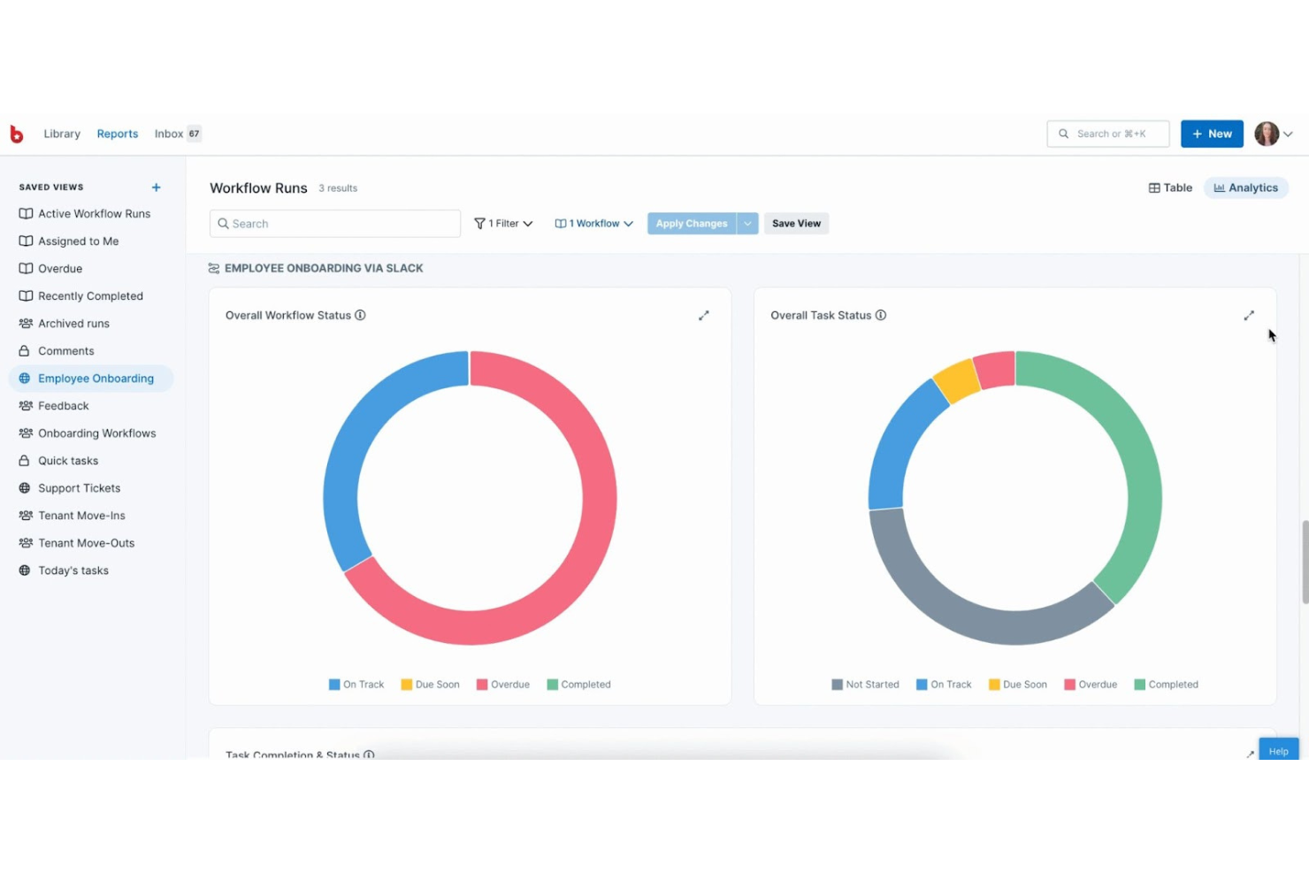Click the page vertical scrollbar thumb
Image resolution: width=1309 pixels, height=873 pixels.
1305,563
